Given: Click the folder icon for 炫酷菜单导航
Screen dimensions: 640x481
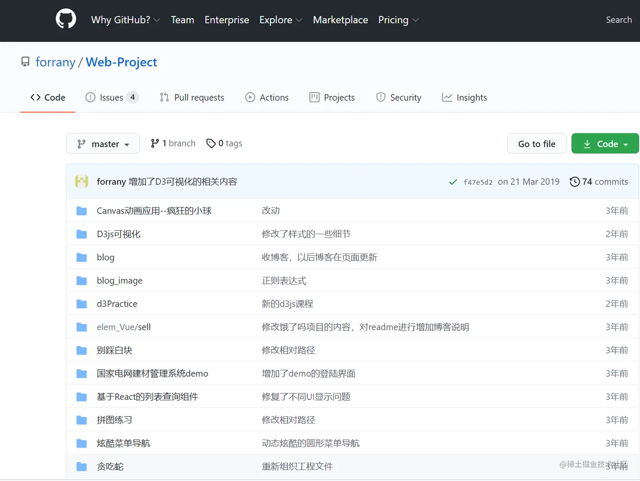Looking at the screenshot, I should coord(82,444).
